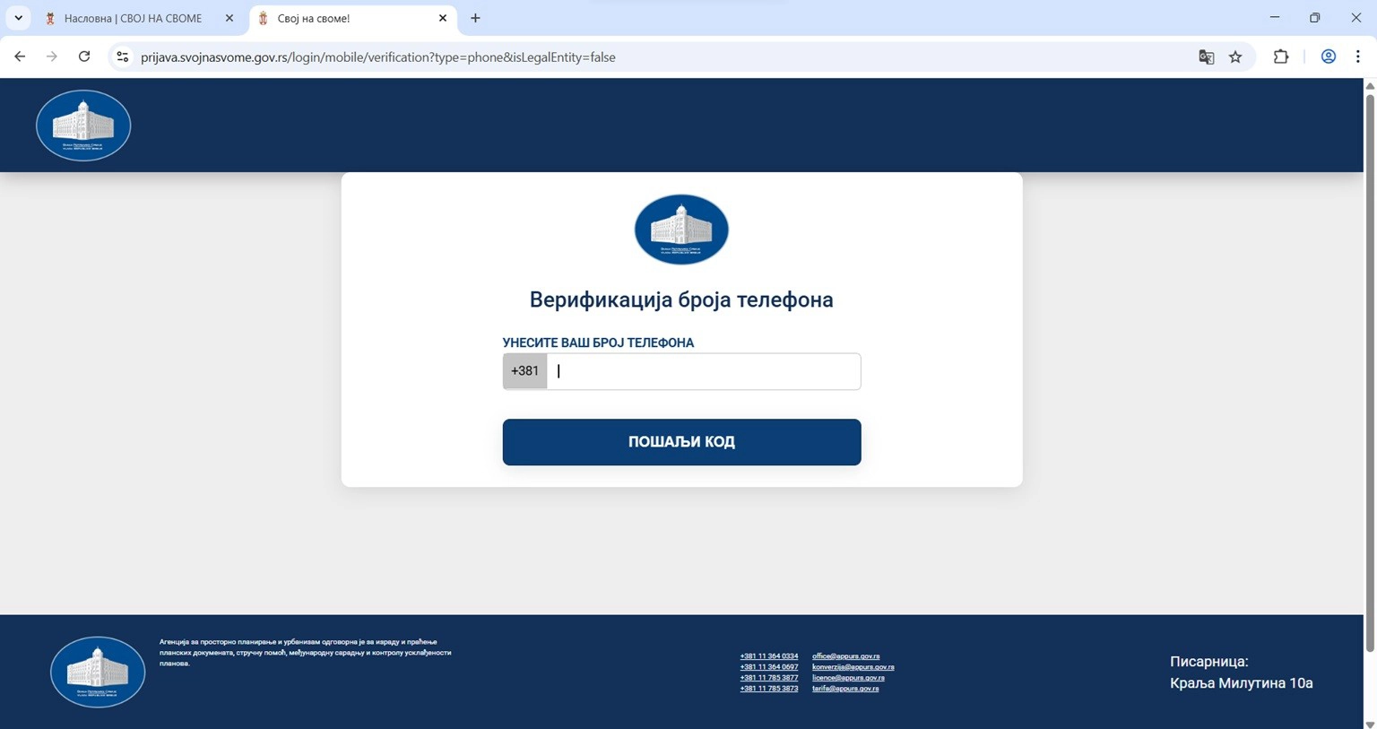Open the Chrome three-dot menu
Viewport: 1377px width, 729px height.
click(1358, 56)
